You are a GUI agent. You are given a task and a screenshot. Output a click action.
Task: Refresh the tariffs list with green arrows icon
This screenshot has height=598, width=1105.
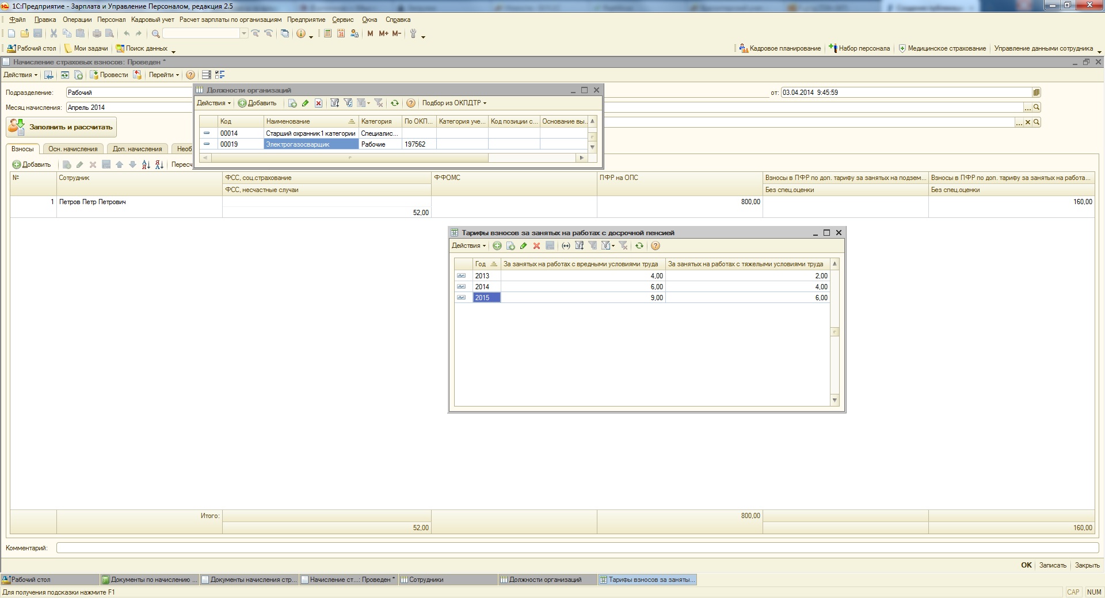tap(639, 246)
